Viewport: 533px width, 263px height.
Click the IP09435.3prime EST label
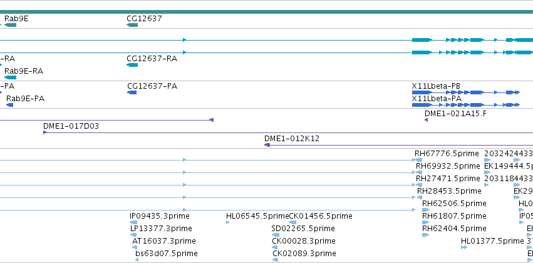point(160,216)
